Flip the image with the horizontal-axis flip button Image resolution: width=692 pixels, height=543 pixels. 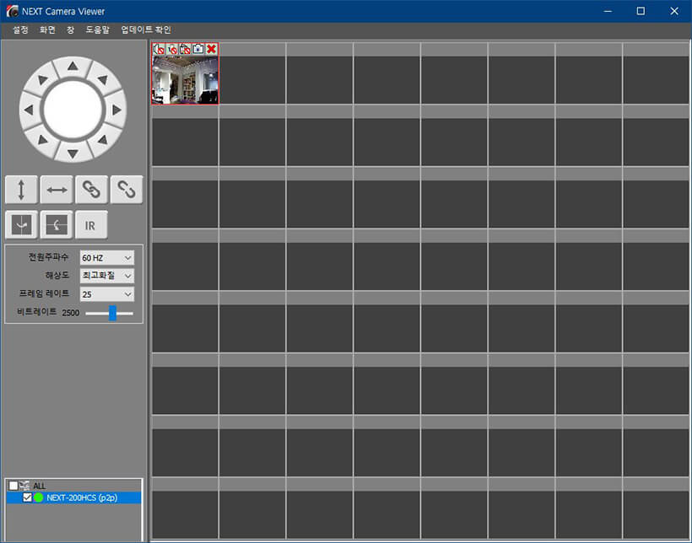coord(57,225)
